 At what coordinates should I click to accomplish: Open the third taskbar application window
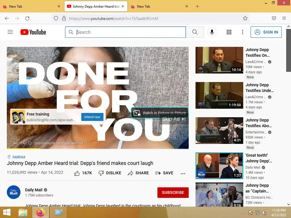(58, 212)
